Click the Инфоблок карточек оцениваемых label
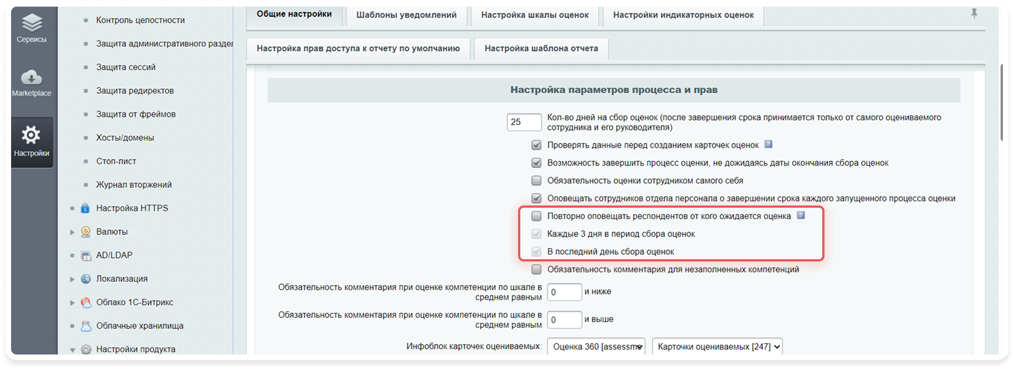This screenshot has height=370, width=1014. tap(474, 347)
